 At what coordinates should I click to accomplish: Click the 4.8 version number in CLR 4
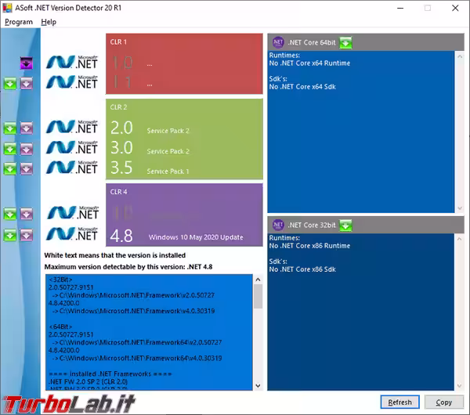point(121,236)
